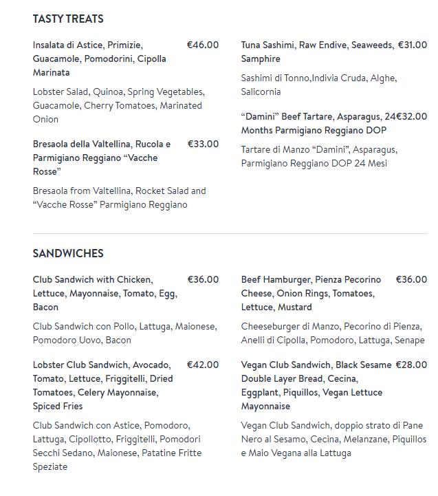Click the SANDWICHES section heading

(x=68, y=254)
